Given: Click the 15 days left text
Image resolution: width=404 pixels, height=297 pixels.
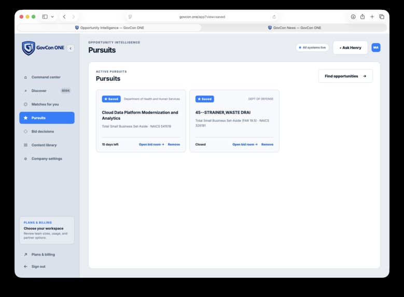Looking at the screenshot, I should tap(110, 145).
